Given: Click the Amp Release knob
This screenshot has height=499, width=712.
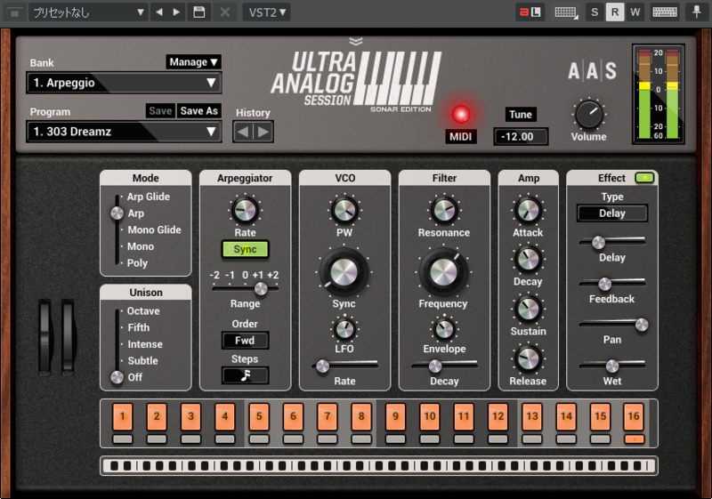Looking at the screenshot, I should point(528,358).
